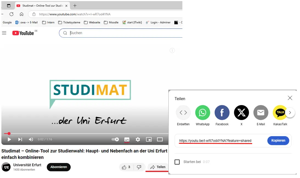
Task: Click the Suchen search field
Action: 123,33
